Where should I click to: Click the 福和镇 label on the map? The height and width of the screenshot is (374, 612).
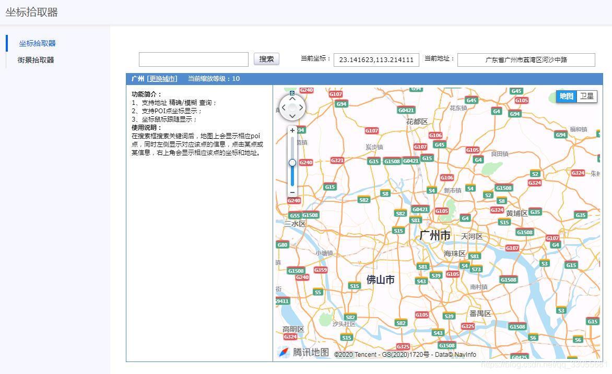[x=579, y=129]
